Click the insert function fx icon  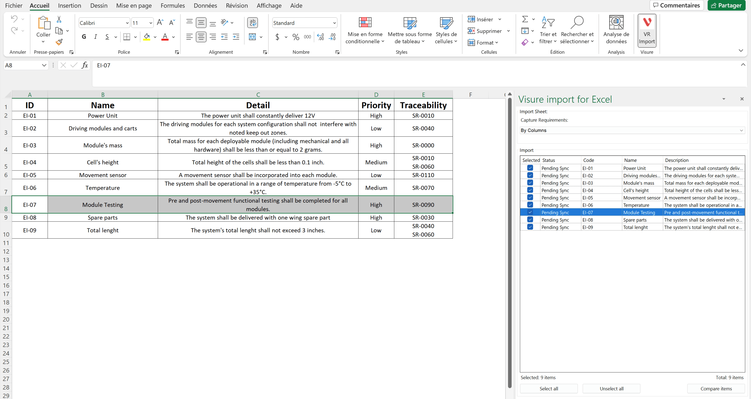(84, 65)
